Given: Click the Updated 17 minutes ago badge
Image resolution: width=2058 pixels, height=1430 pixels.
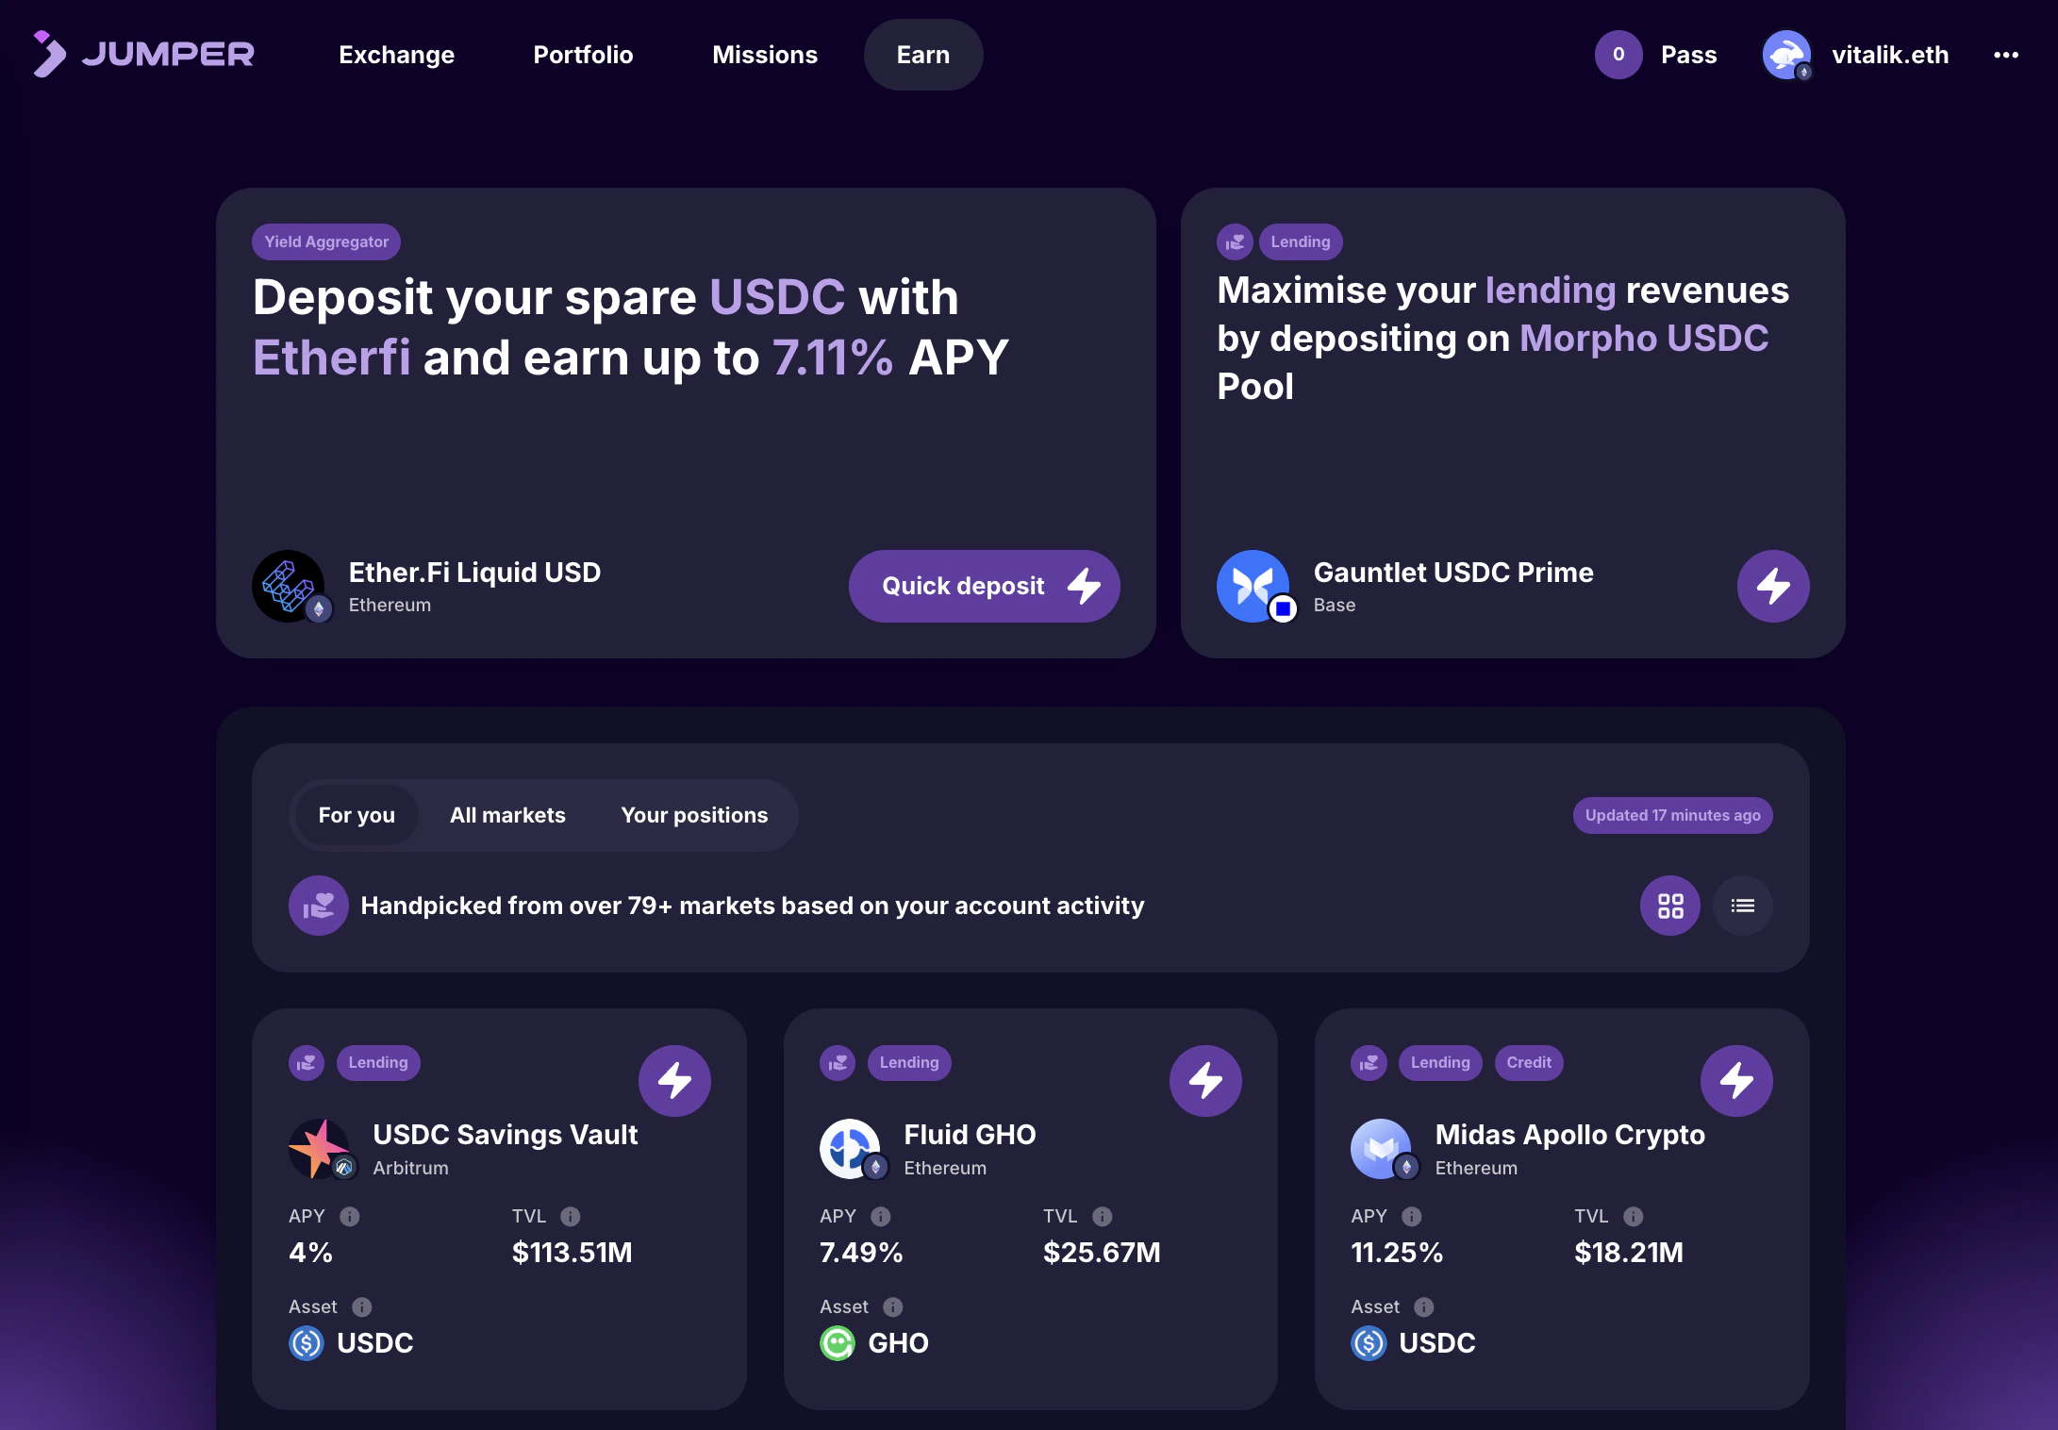Looking at the screenshot, I should (1673, 816).
